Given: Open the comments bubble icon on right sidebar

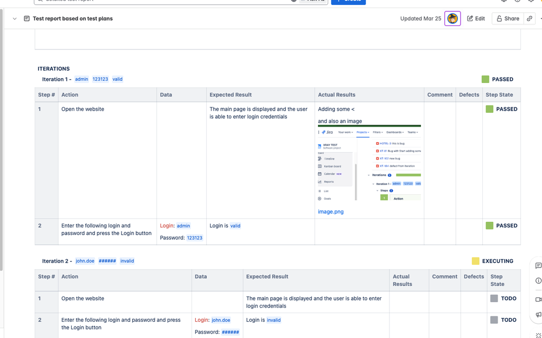Looking at the screenshot, I should tap(538, 265).
